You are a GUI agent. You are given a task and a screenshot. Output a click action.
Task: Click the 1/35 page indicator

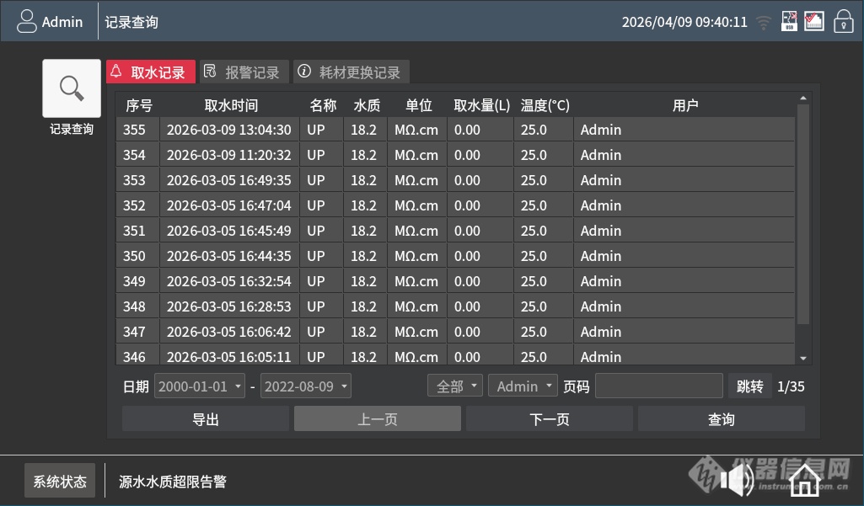[x=791, y=386]
